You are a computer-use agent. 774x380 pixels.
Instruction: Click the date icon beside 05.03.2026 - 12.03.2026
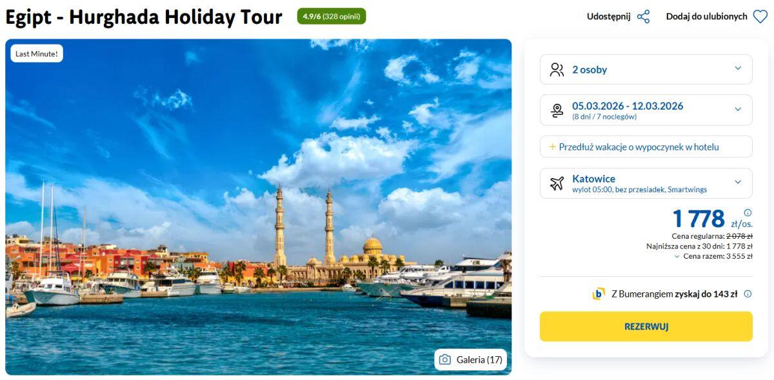pyautogui.click(x=557, y=110)
